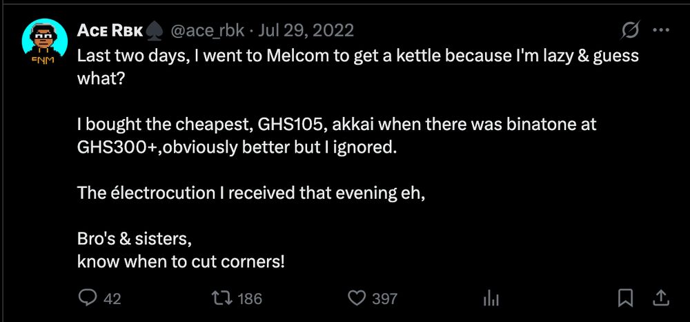Image resolution: width=690 pixels, height=322 pixels.
Task: Click the reply speech bubble icon
Action: click(89, 298)
